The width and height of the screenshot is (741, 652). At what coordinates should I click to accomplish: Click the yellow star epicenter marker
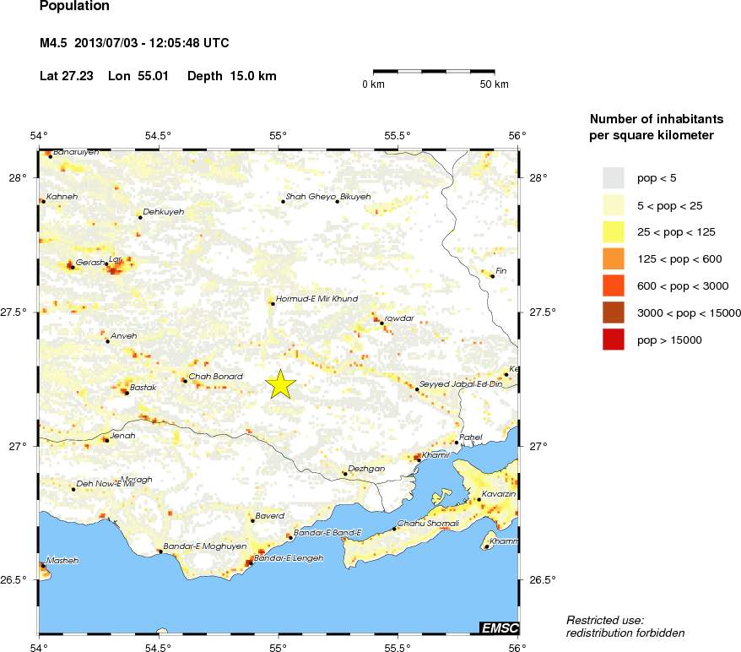280,384
